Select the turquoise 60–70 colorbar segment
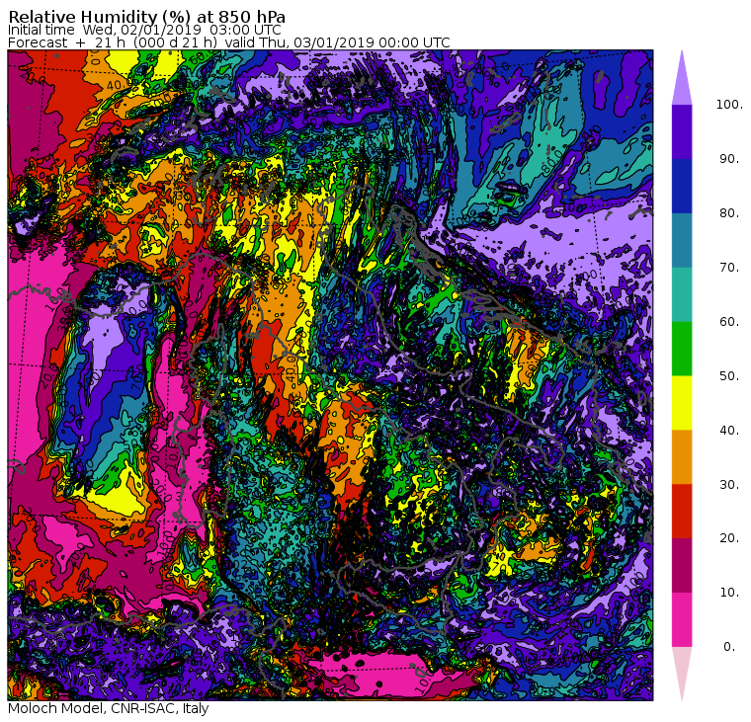This screenshot has height=722, width=751. [682, 294]
